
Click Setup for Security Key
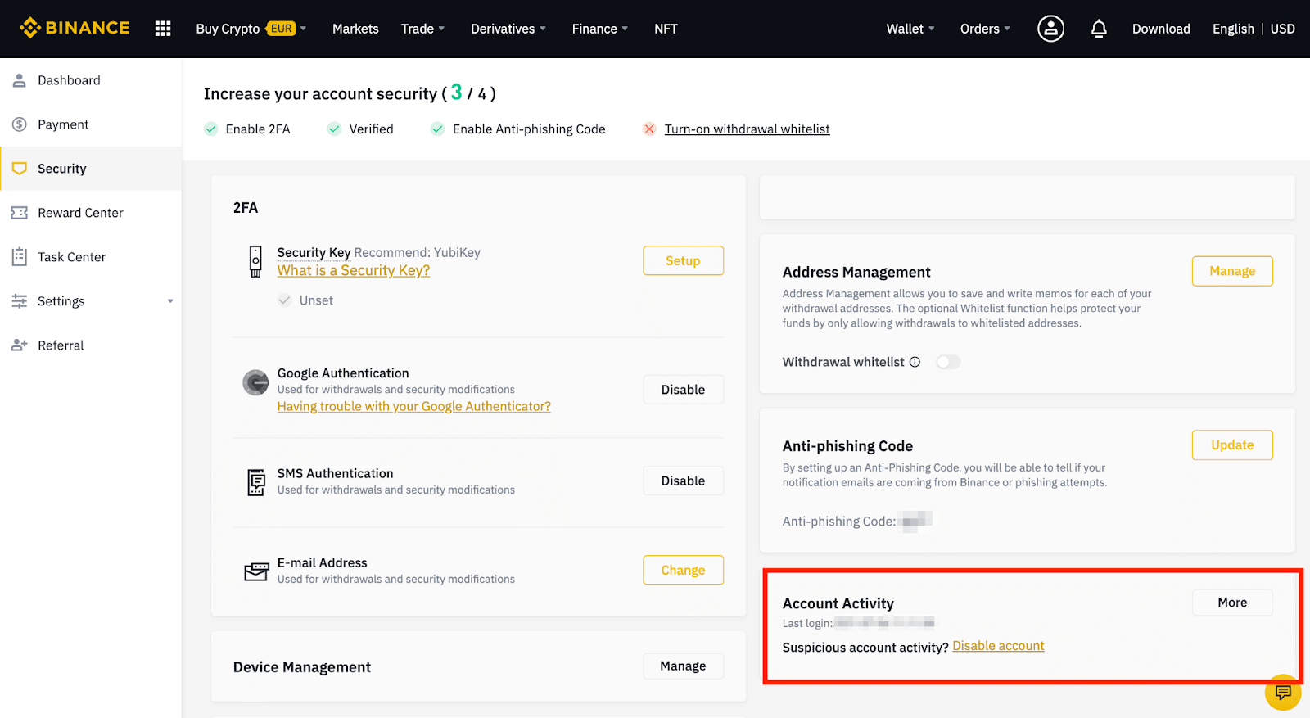click(x=683, y=260)
